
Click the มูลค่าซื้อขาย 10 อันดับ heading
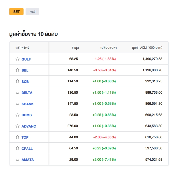point(34,34)
